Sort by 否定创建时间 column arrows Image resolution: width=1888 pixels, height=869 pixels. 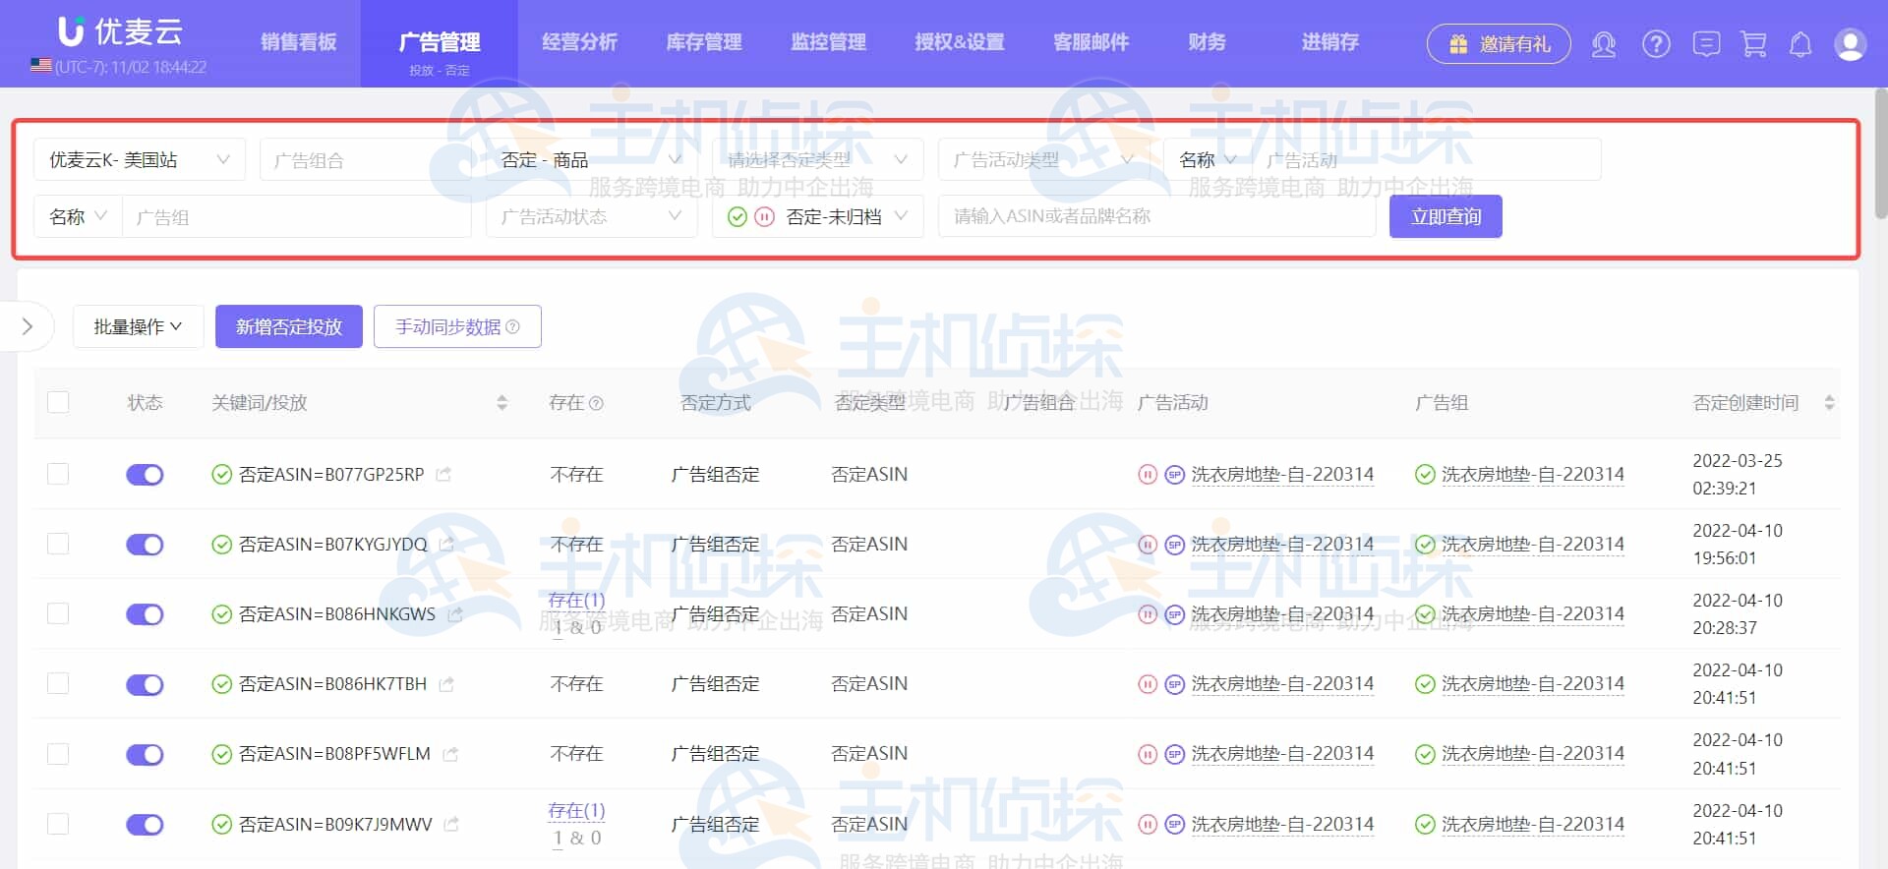[1829, 403]
